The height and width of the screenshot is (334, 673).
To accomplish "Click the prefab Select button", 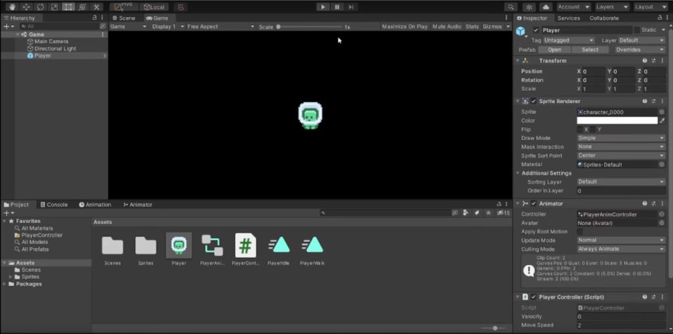I will [x=590, y=50].
